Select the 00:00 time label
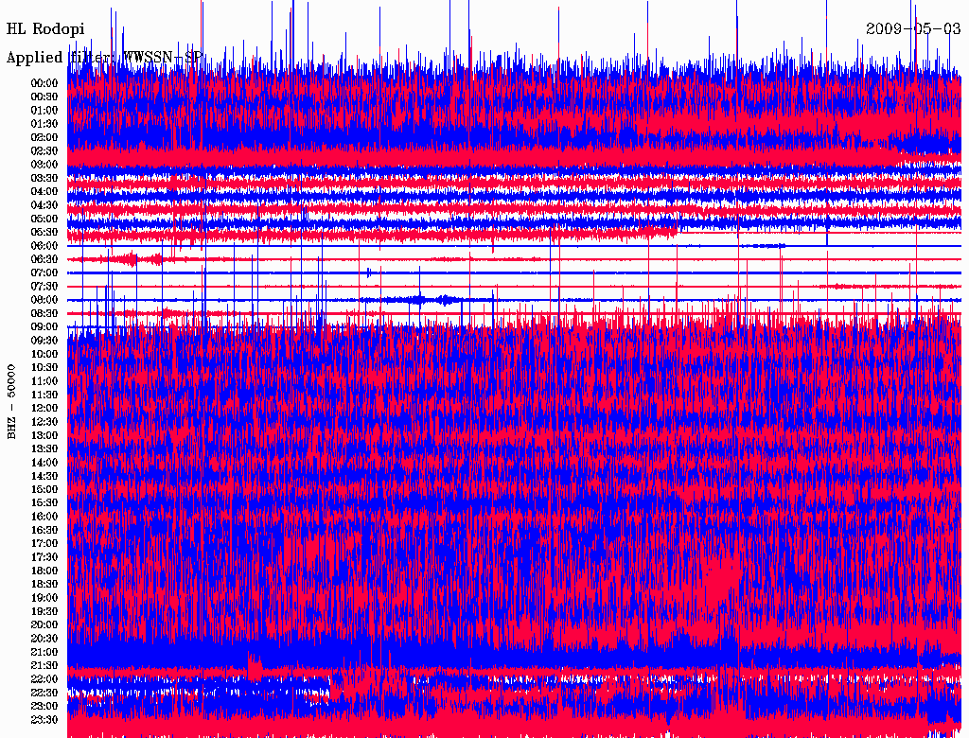The height and width of the screenshot is (738, 969). point(44,83)
